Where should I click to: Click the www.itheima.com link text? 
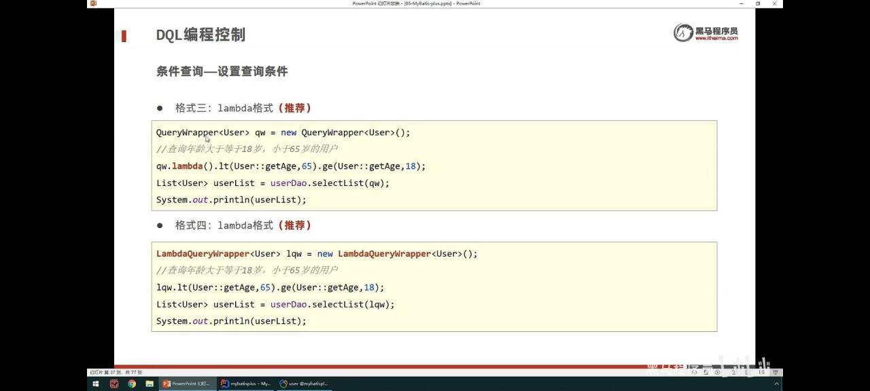pos(716,39)
